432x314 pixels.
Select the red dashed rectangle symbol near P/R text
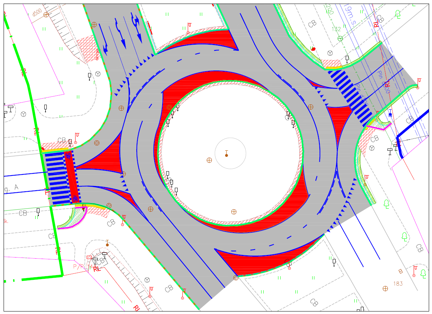pos(89,257)
